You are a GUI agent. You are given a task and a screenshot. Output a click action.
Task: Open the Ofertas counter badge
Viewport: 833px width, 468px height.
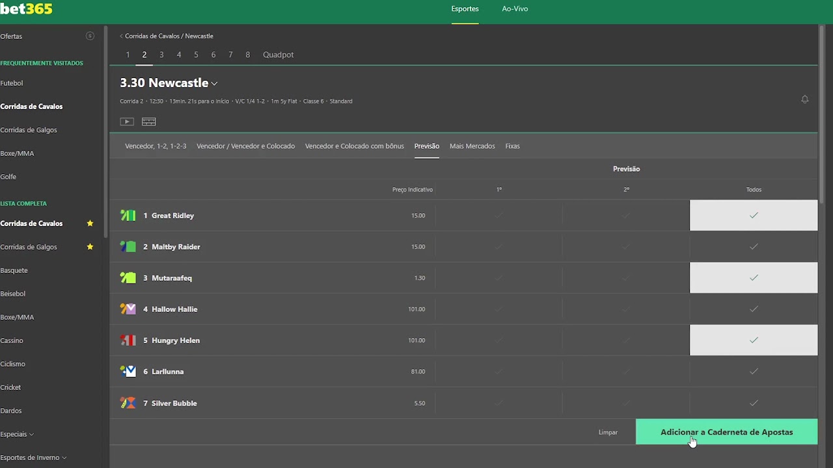pyautogui.click(x=90, y=36)
